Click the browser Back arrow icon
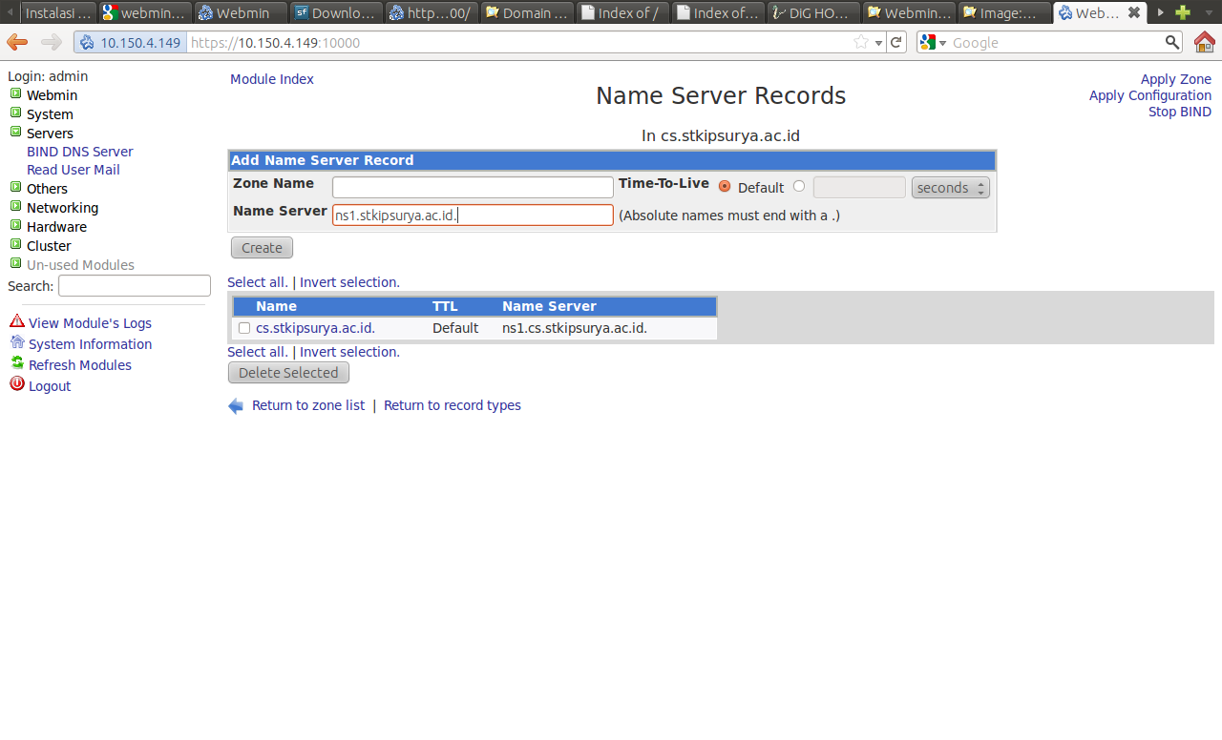Screen dimensions: 1222x740 point(17,42)
